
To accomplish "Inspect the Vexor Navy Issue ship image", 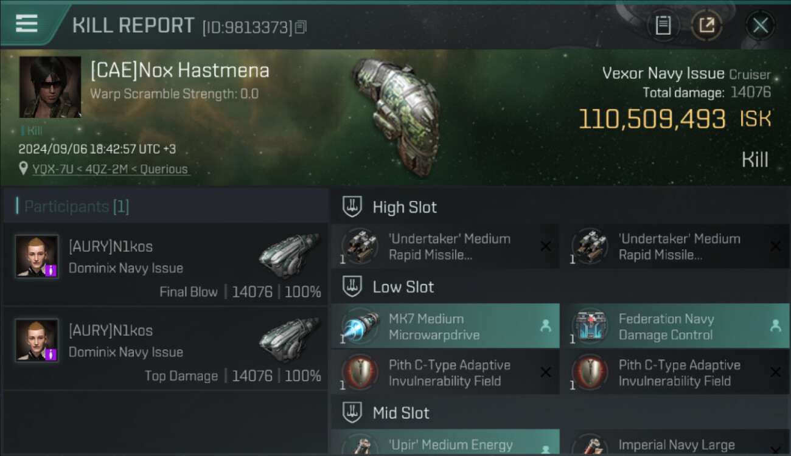I will coord(396,116).
